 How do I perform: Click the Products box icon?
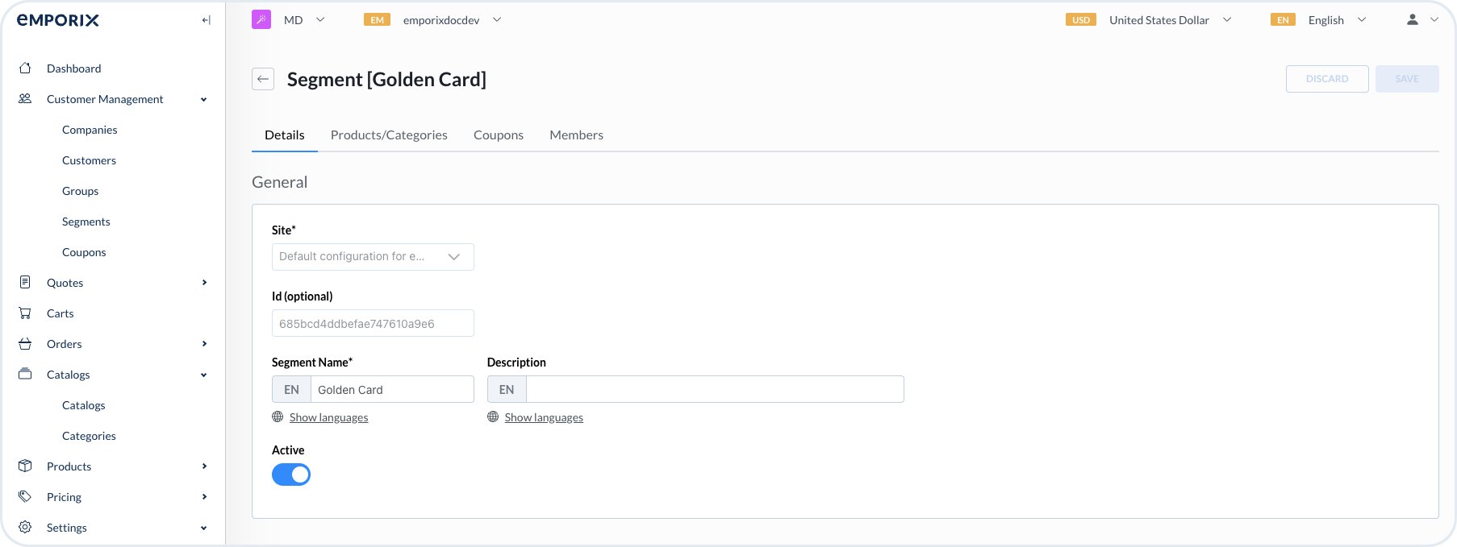[25, 466]
